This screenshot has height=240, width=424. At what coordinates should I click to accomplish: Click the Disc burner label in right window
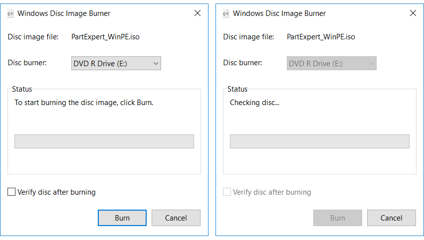click(x=242, y=63)
